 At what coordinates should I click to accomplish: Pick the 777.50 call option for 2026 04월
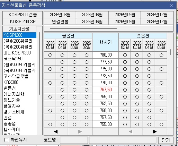tap(62, 62)
